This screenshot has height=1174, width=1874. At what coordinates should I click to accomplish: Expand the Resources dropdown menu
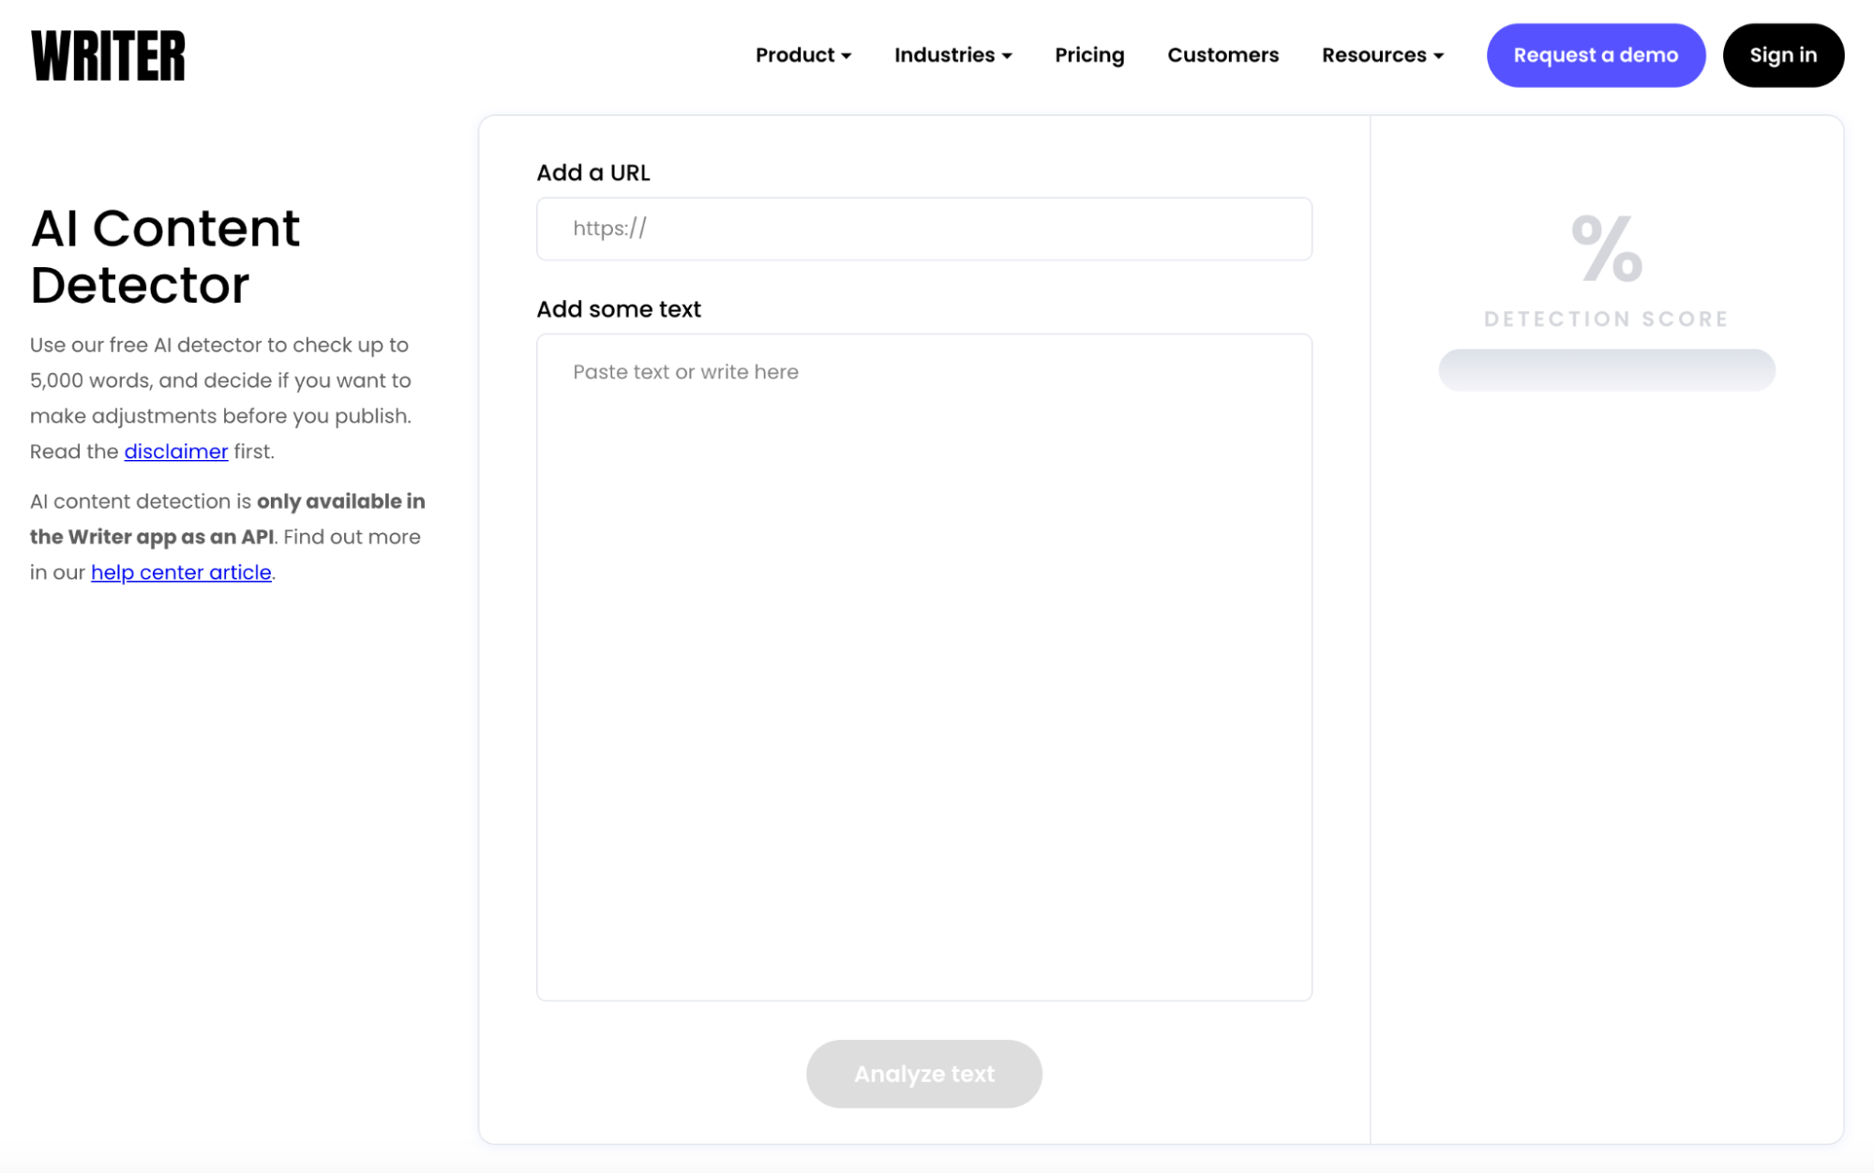point(1373,55)
